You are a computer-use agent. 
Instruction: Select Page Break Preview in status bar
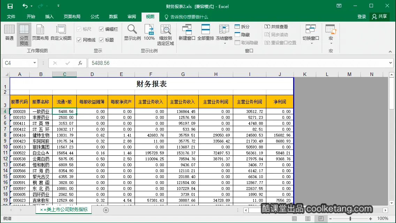click(x=321, y=219)
